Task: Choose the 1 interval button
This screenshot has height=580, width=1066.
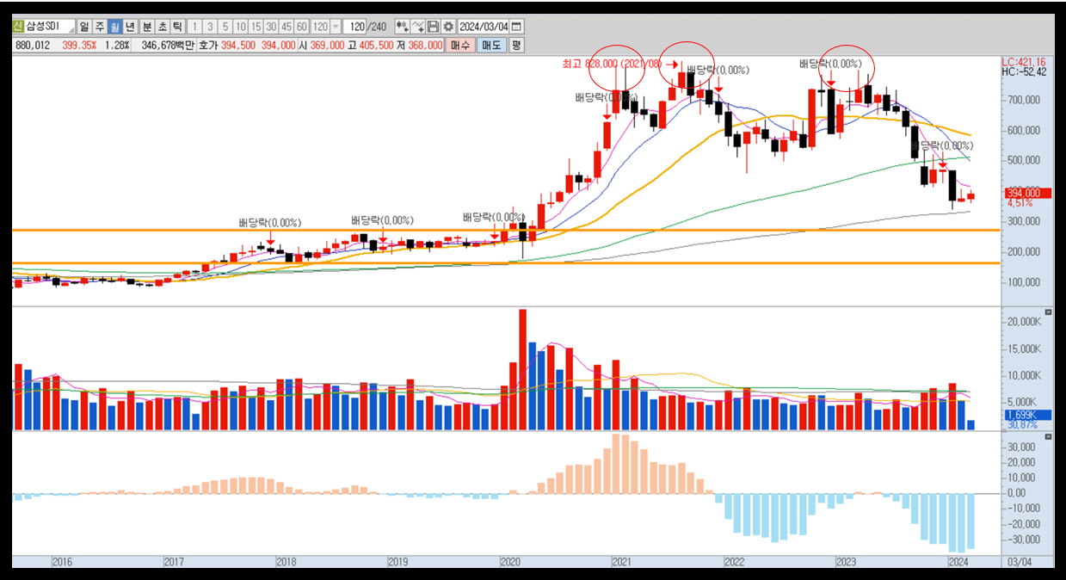Action: click(194, 27)
